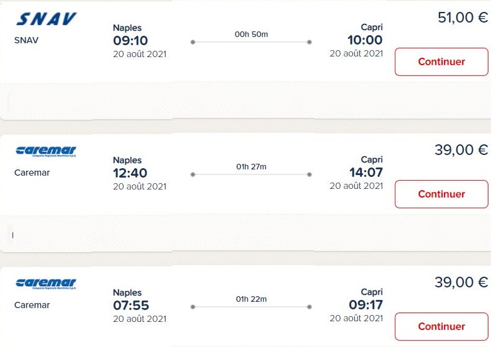The image size is (491, 347).
Task: Select the 12:40 Naples departure time
Action: click(x=130, y=173)
